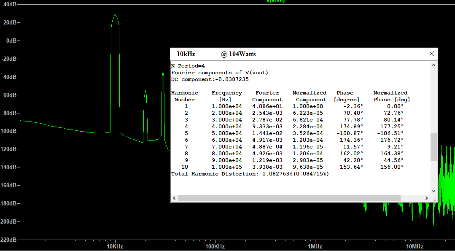Click the -100dB label on vertical axis

[7, 131]
